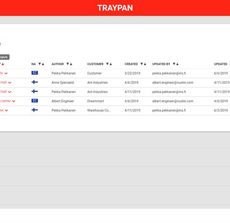Click Finland flag in Pekka Pekkanen Ant Industries row
Image resolution: width=230 pixels, height=223 pixels.
pyautogui.click(x=35, y=92)
